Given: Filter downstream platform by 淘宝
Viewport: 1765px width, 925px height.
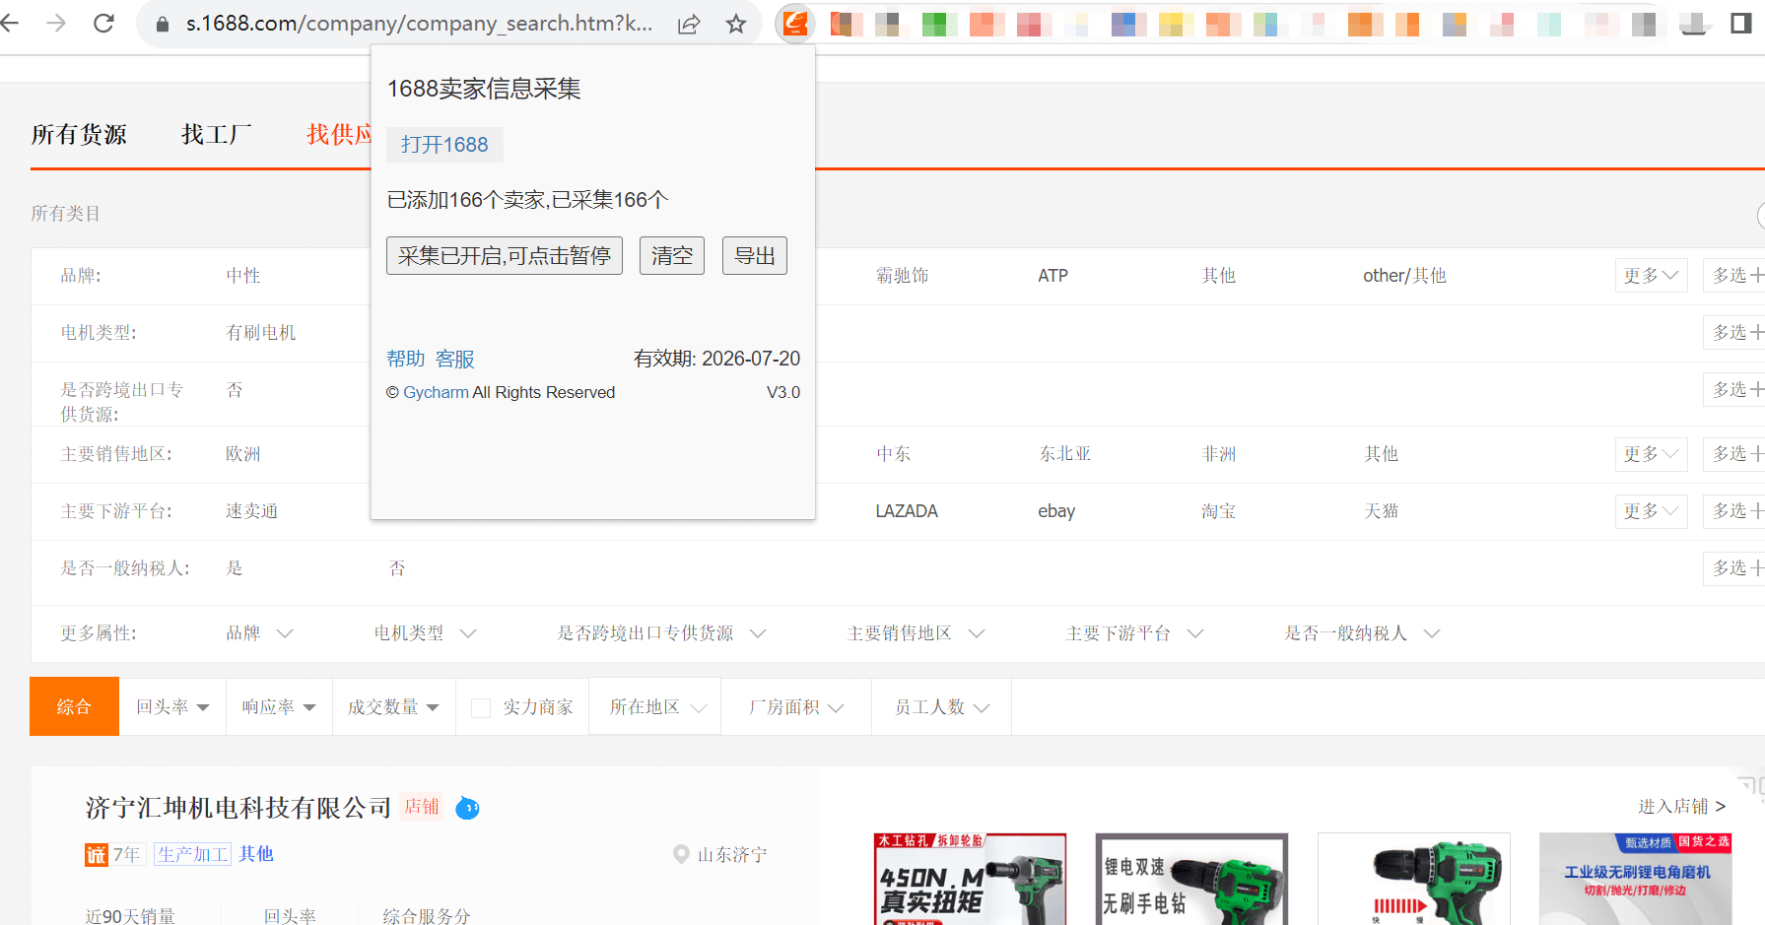Looking at the screenshot, I should (x=1218, y=511).
